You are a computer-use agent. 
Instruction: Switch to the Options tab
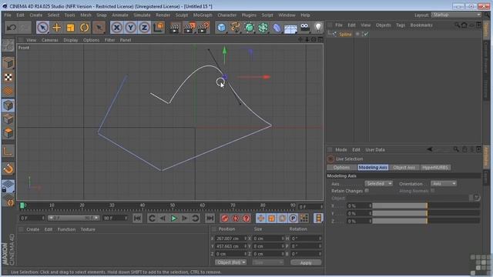pos(342,168)
